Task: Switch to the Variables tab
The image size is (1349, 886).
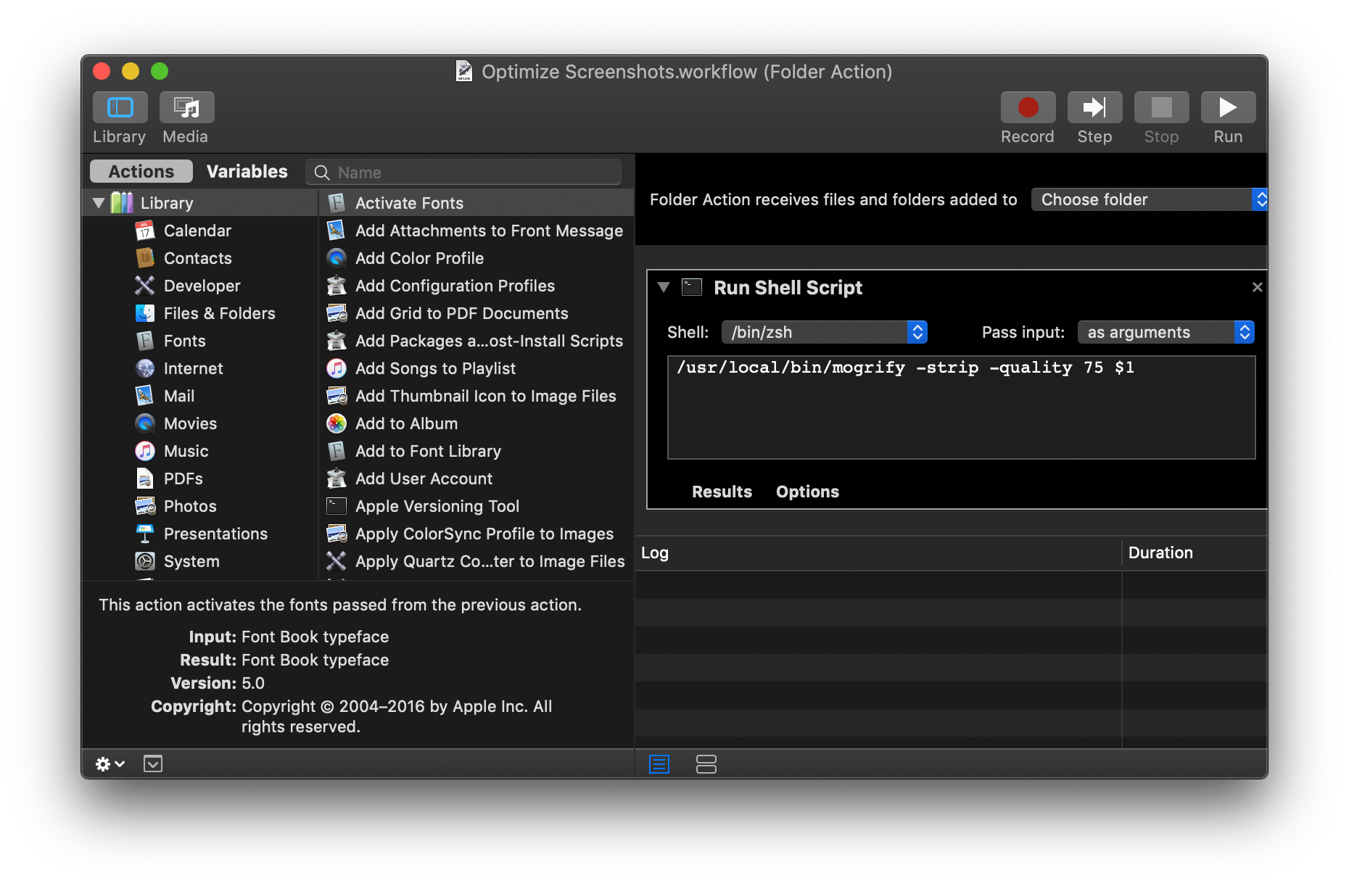Action: click(247, 171)
